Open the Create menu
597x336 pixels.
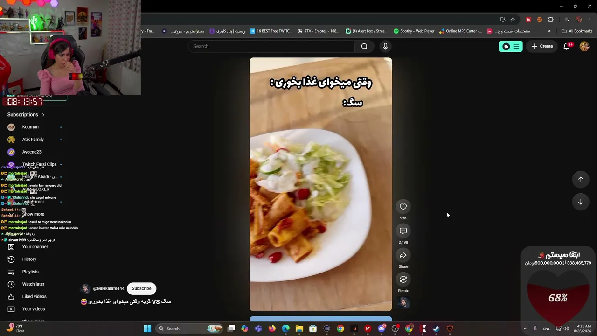[542, 46]
